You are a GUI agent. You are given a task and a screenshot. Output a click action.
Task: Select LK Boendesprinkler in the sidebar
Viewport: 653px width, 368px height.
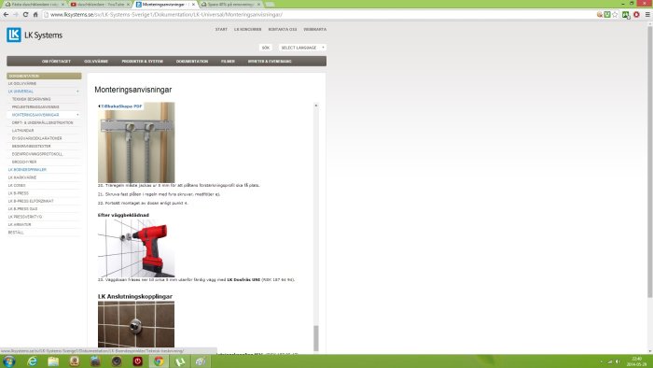coord(27,170)
